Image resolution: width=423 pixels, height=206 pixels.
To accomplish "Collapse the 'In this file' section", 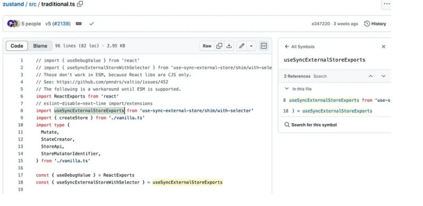I will pyautogui.click(x=287, y=88).
